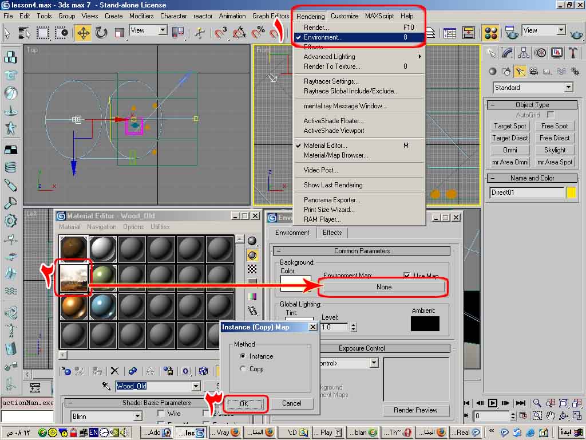The height and width of the screenshot is (440, 586).
Task: Open the Rendering menu
Action: [x=310, y=16]
